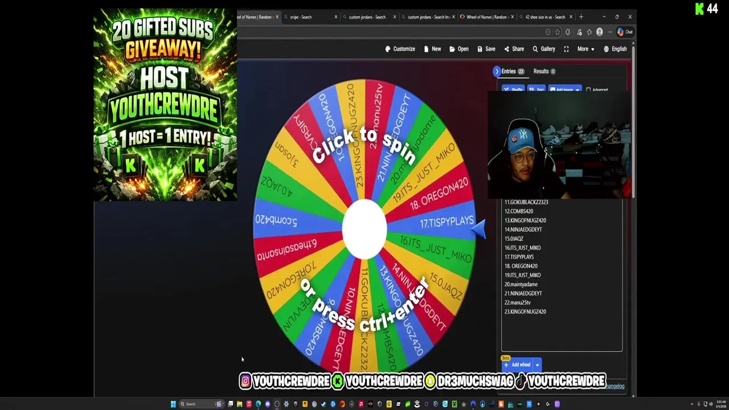Click entry 18. OREGON420 in the list
729x410 pixels.
tap(521, 266)
